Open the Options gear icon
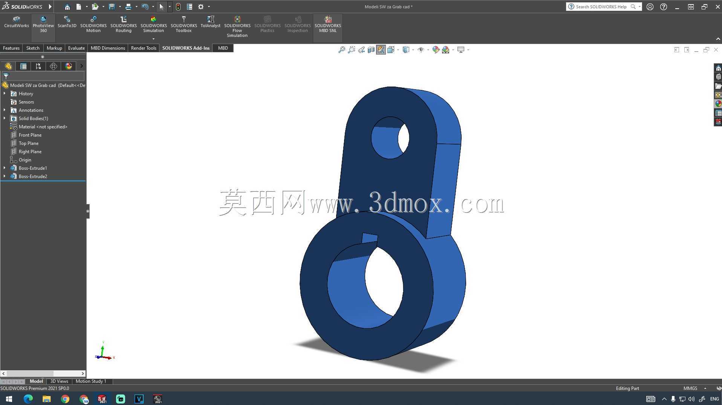The image size is (722, 405). tap(201, 7)
